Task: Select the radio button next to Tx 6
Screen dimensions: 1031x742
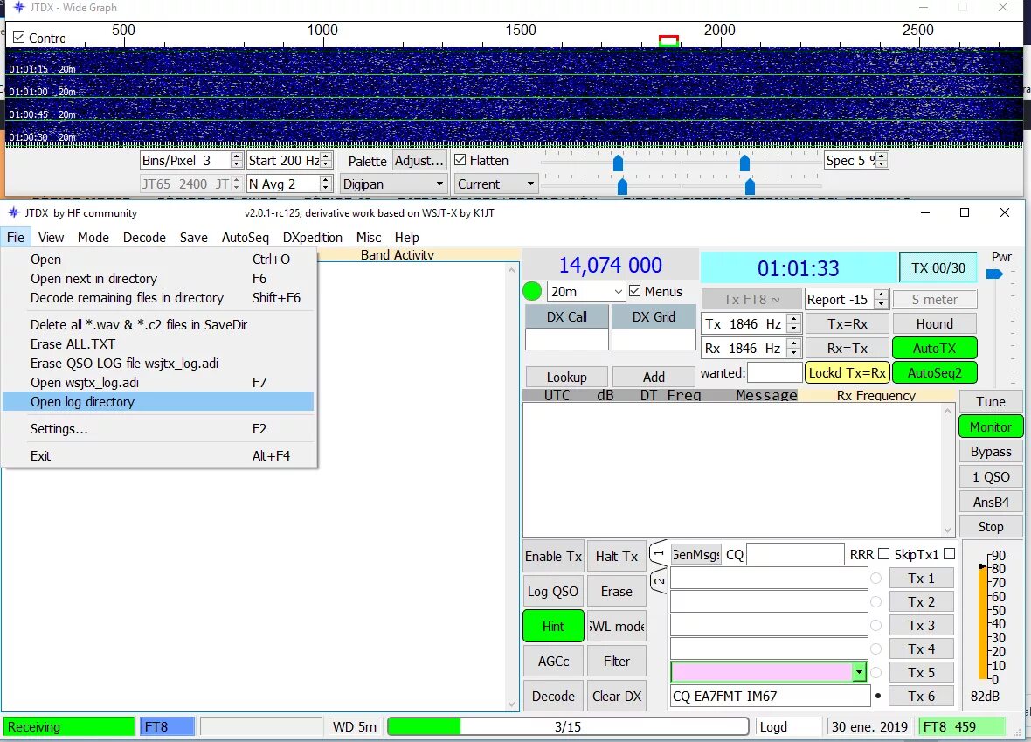Action: pos(877,696)
